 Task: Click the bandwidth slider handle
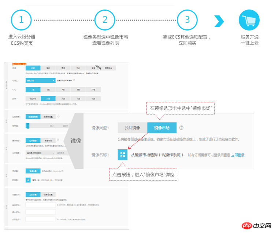[27, 125]
